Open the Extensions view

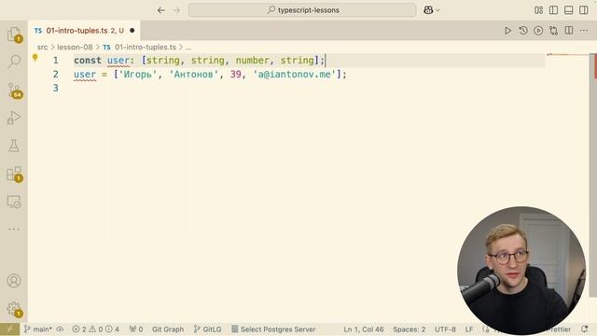pyautogui.click(x=15, y=174)
